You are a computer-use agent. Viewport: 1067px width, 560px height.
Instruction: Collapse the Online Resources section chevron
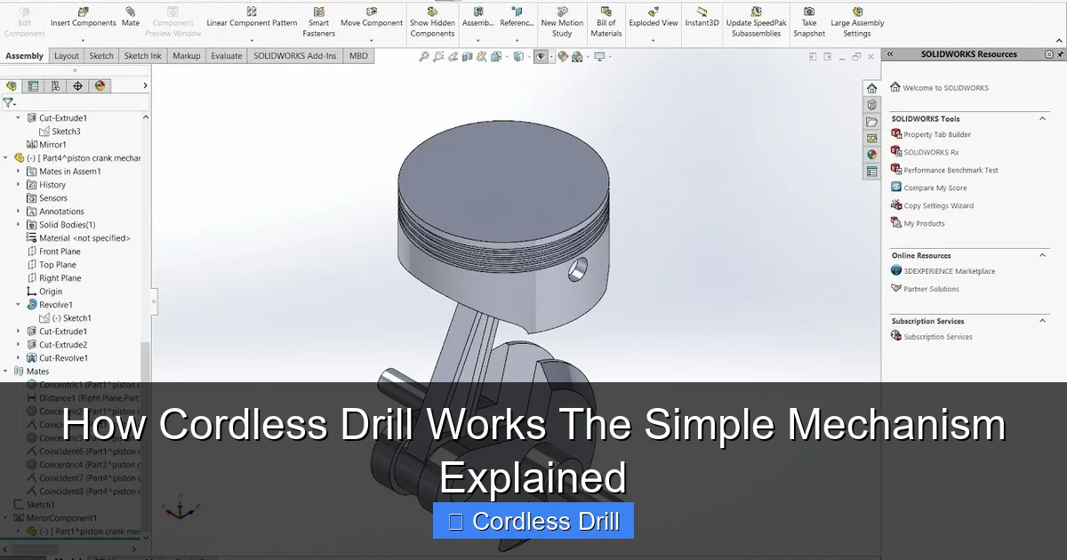point(1043,255)
